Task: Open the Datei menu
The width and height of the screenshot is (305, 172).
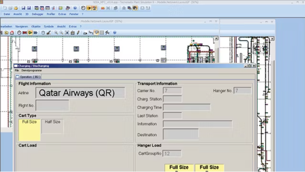Action: tap(7, 14)
